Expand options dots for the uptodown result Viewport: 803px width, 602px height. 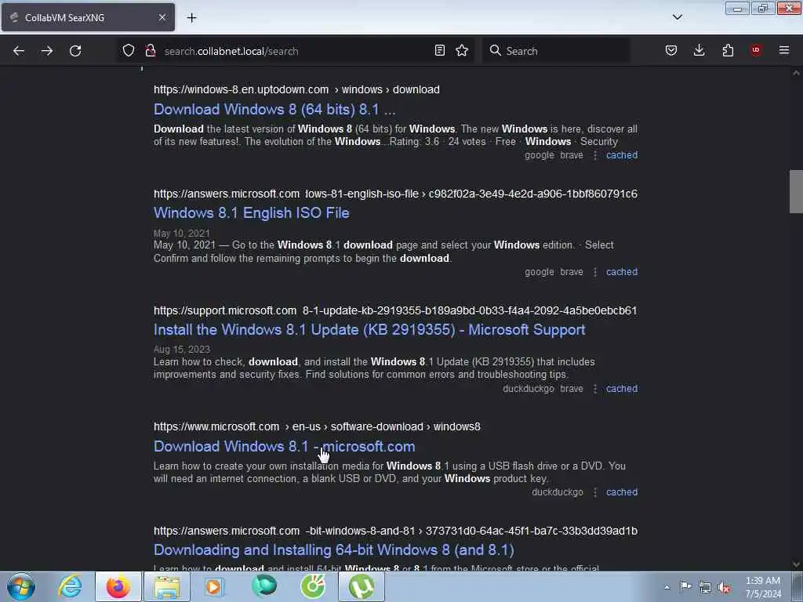coord(595,155)
